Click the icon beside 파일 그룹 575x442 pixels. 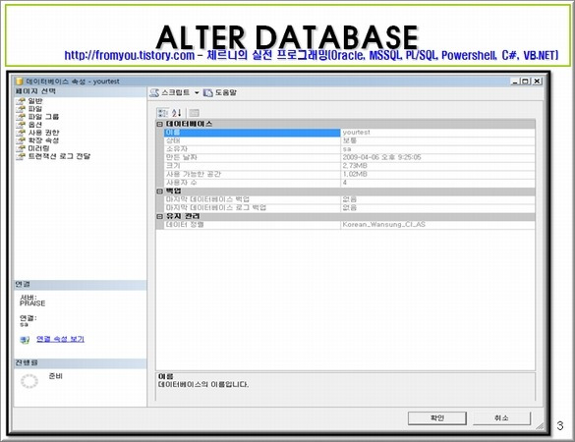pyautogui.click(x=21, y=117)
